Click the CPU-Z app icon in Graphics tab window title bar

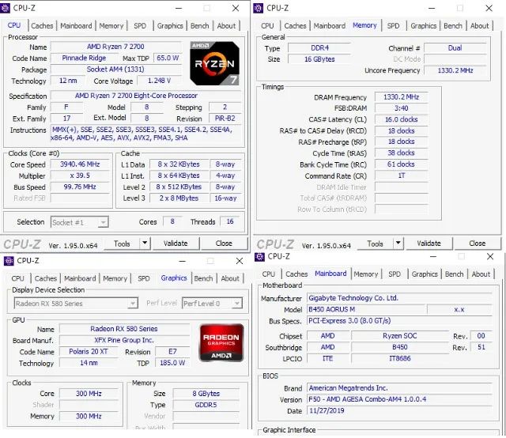9,260
